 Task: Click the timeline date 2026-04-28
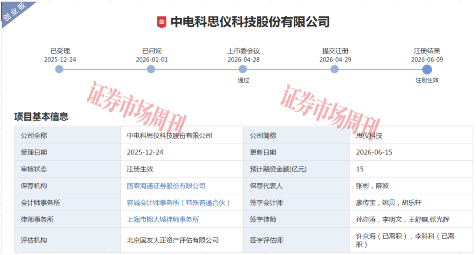click(243, 60)
